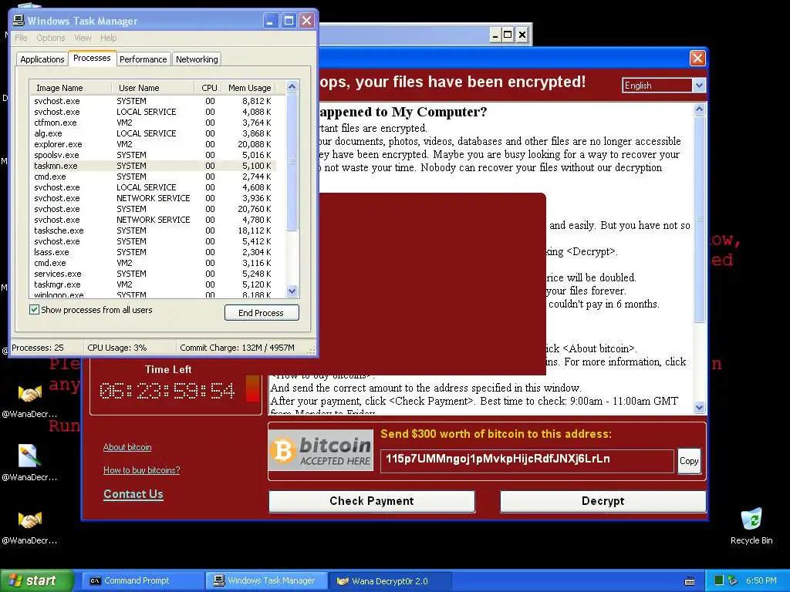
Task: Click the red time-left progress bar
Action: (252, 388)
